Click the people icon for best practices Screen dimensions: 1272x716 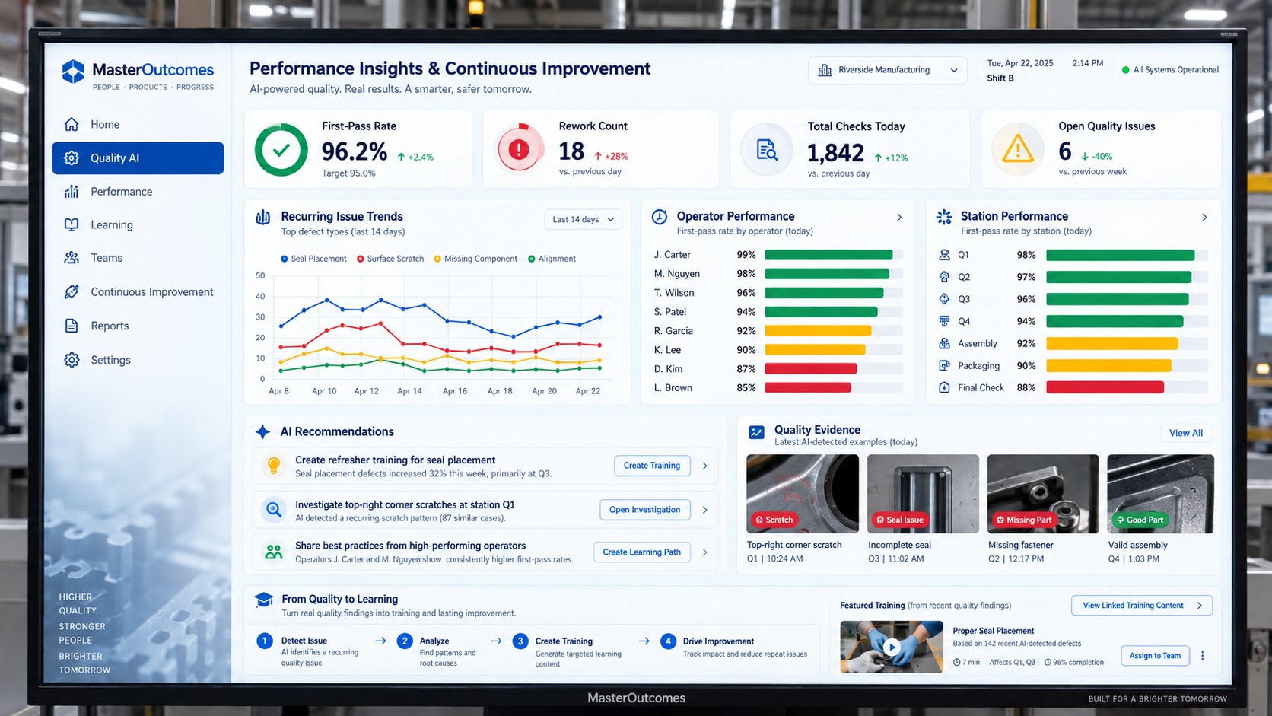pyautogui.click(x=274, y=552)
